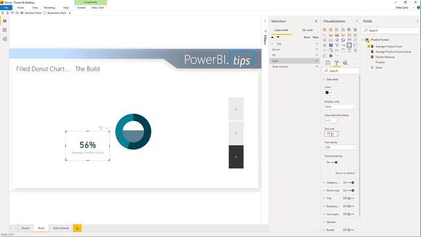The width and height of the screenshot is (421, 237).
Task: Open the Analytics magnifier tab
Action: (345, 63)
